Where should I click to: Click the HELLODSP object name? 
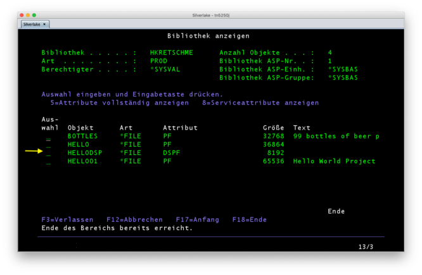coord(84,153)
